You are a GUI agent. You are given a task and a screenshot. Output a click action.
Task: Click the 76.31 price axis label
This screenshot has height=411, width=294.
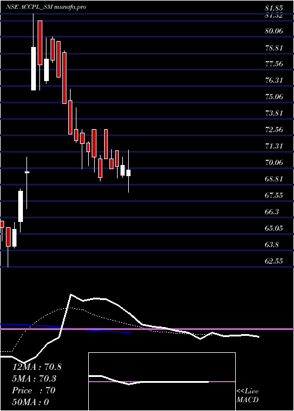(x=274, y=80)
